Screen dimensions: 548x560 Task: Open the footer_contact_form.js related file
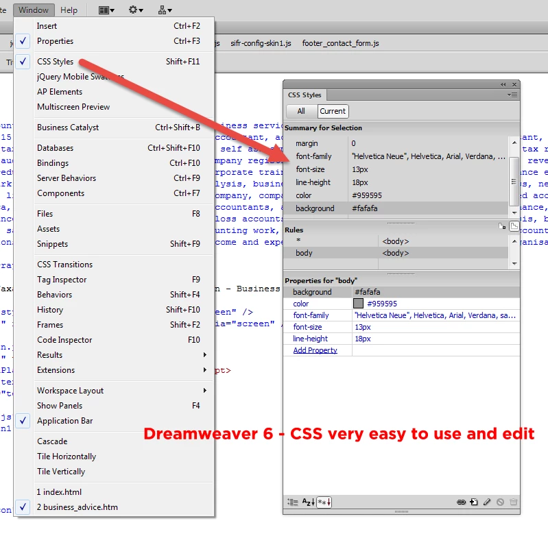coord(340,43)
